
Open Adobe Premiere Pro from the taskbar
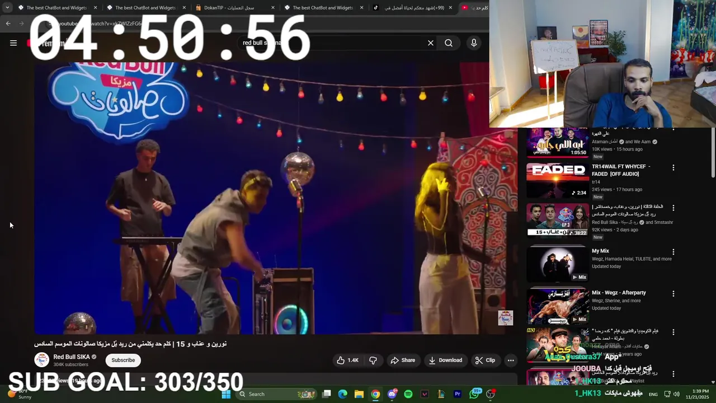click(x=458, y=394)
